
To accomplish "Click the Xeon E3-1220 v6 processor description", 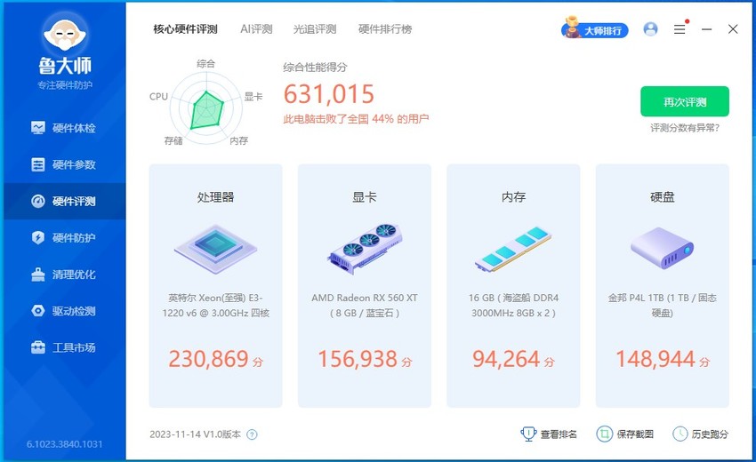I will click(x=215, y=306).
